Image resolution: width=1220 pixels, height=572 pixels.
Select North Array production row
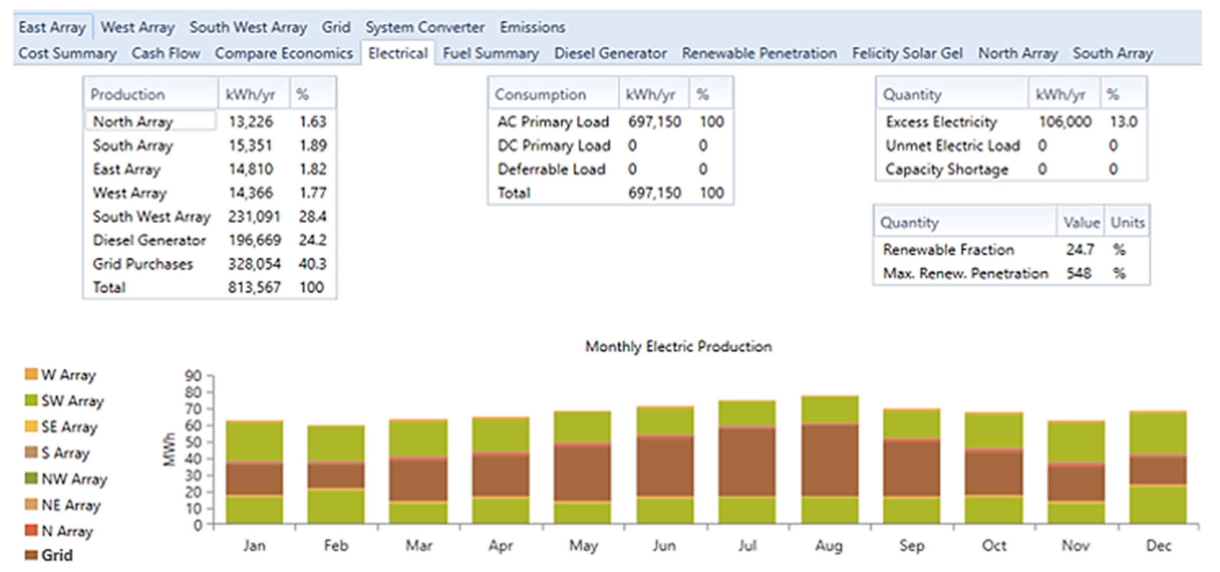(209, 122)
